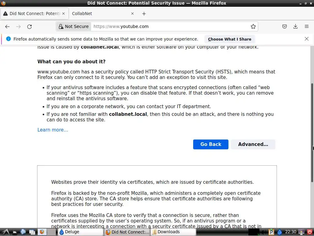Open the network monitor tray icon
The height and width of the screenshot is (236, 314).
coord(301,232)
